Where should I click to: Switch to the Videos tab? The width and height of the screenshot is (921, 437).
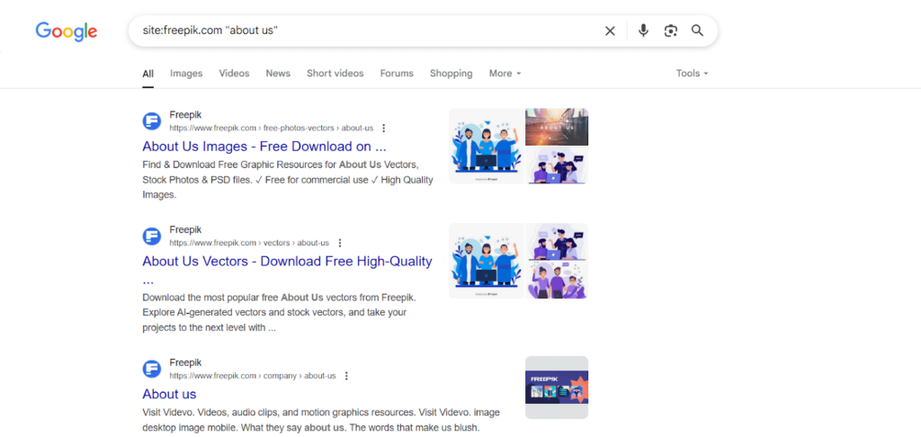tap(235, 74)
